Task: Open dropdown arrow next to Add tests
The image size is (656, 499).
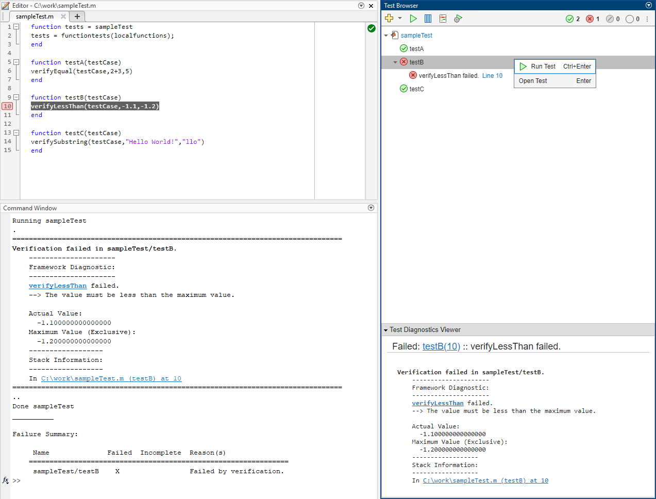Action: pyautogui.click(x=400, y=19)
